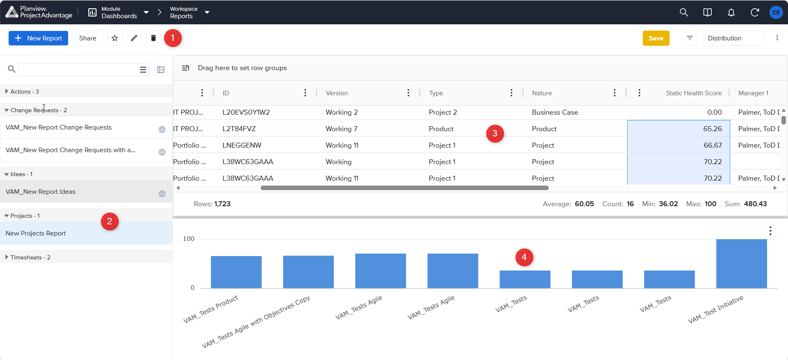Click the refresh icon in top bar

click(x=755, y=12)
